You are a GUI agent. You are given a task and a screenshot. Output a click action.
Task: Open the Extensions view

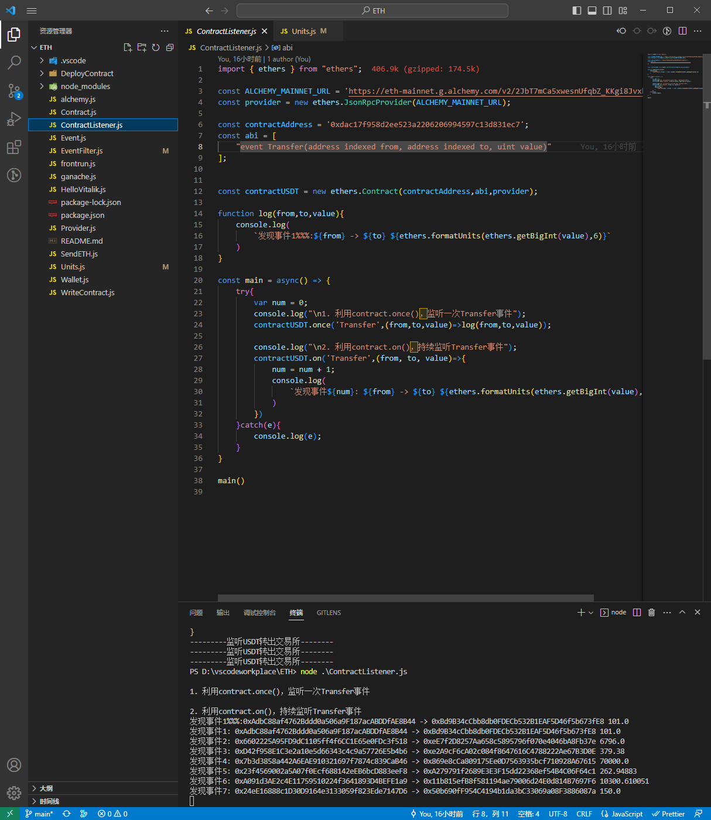tap(14, 147)
